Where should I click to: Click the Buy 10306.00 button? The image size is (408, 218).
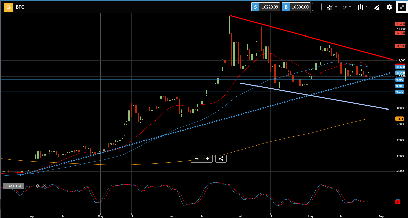(296, 7)
